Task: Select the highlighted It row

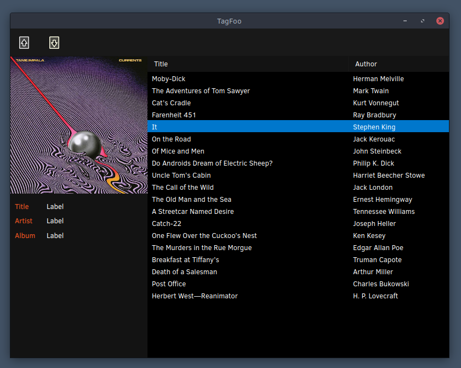Action: (298, 127)
